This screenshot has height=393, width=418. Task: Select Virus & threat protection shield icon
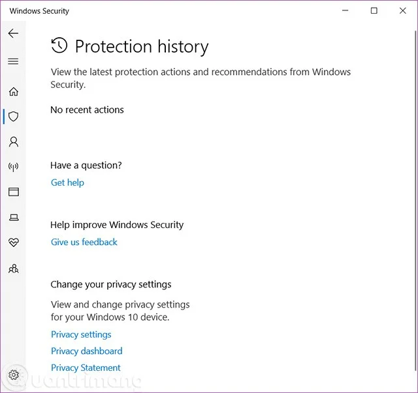click(x=13, y=117)
